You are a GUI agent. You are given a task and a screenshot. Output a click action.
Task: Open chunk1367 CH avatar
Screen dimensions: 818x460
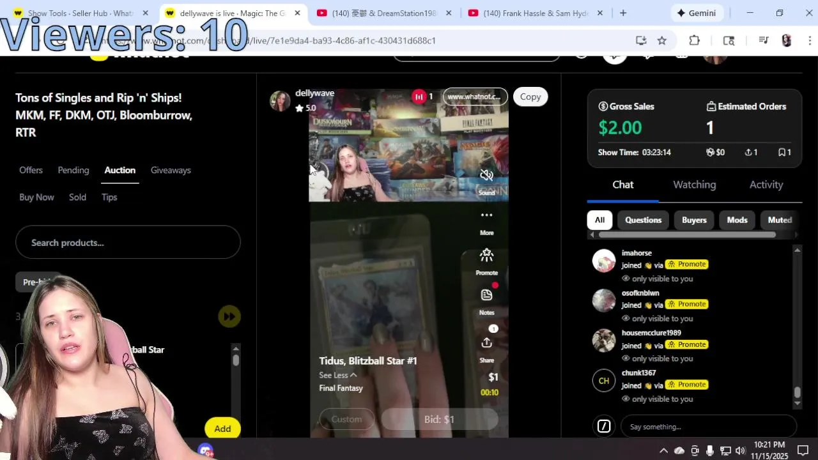coord(603,381)
